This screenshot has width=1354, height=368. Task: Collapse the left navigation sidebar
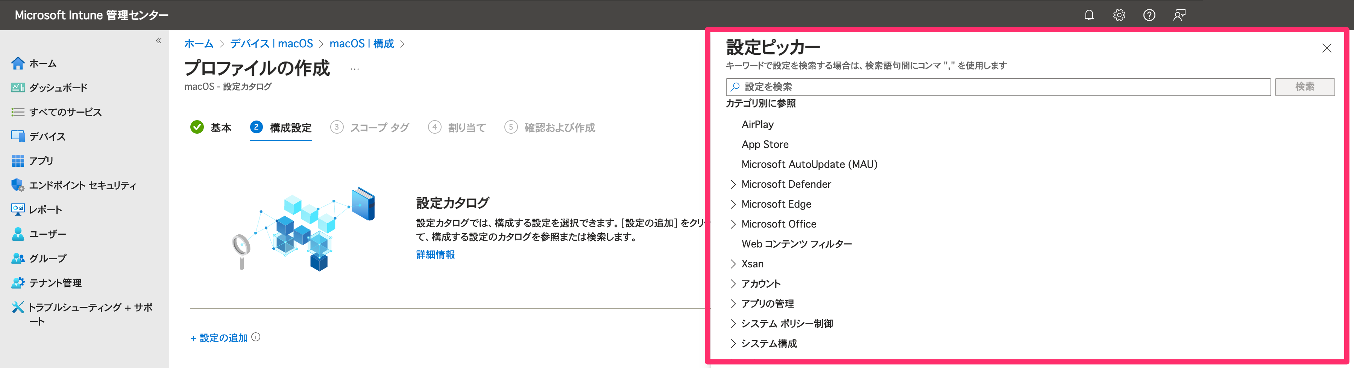159,41
